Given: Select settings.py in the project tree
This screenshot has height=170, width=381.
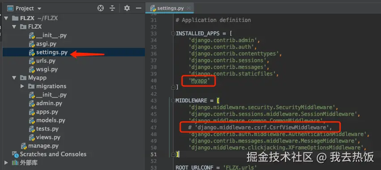Looking at the screenshot, I should [x=52, y=52].
